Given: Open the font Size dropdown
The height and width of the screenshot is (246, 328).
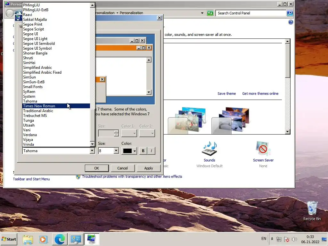Looking at the screenshot, I should (116, 151).
